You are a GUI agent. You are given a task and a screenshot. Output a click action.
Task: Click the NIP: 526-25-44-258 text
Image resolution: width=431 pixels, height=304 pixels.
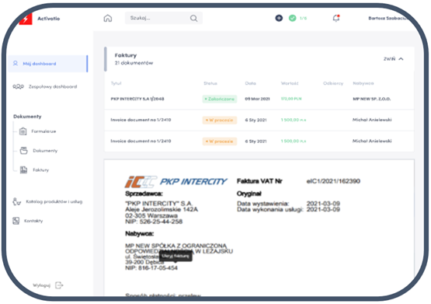154,222
